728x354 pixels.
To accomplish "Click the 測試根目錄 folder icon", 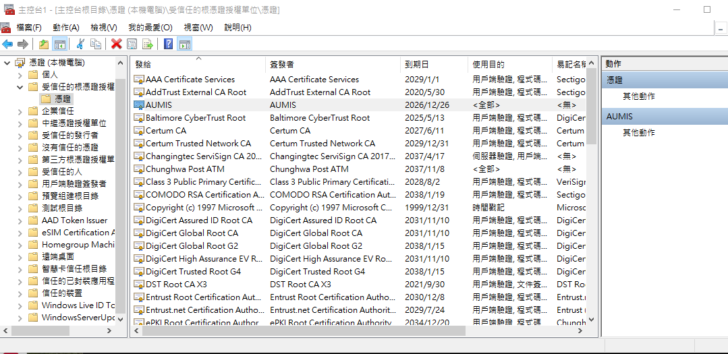I will 32,208.
